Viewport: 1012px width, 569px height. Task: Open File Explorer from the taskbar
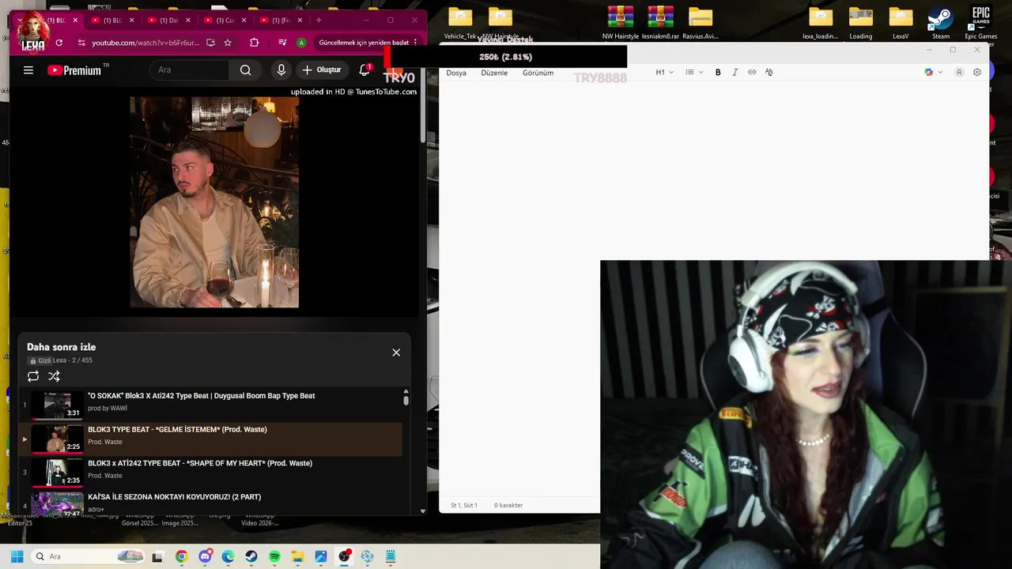click(x=298, y=556)
